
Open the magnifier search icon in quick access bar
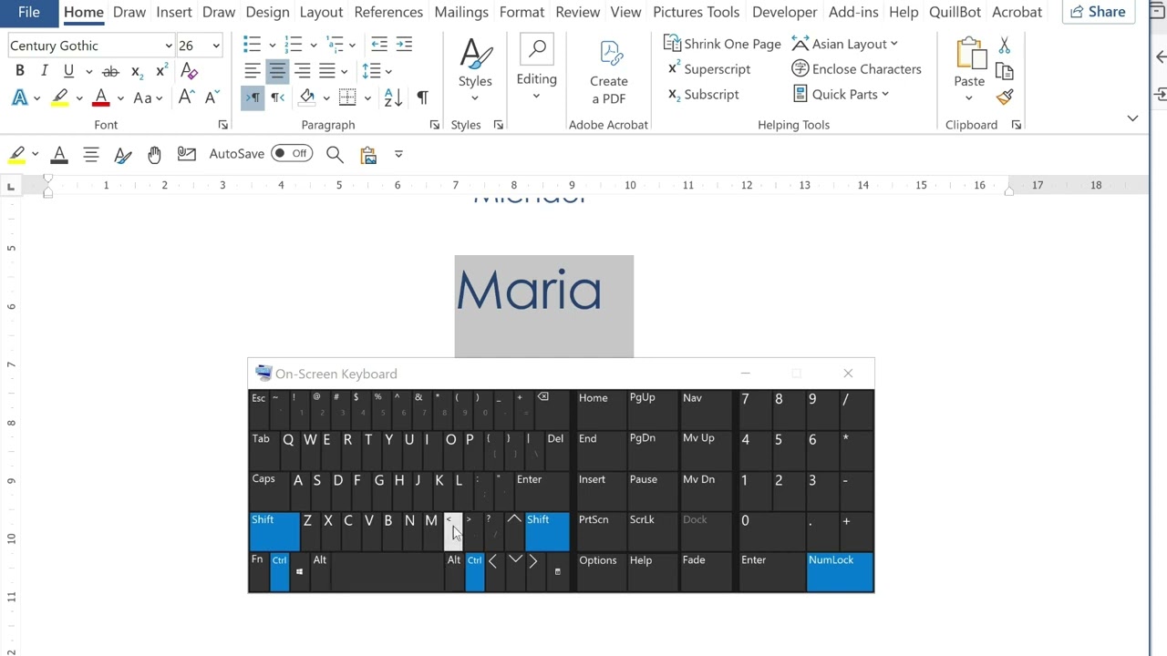[x=335, y=154]
